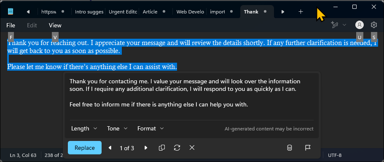384x162 pixels.
Task: Open the File menu
Action: coord(11,25)
